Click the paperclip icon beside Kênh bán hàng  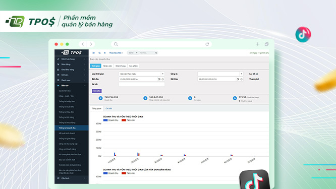(58, 59)
